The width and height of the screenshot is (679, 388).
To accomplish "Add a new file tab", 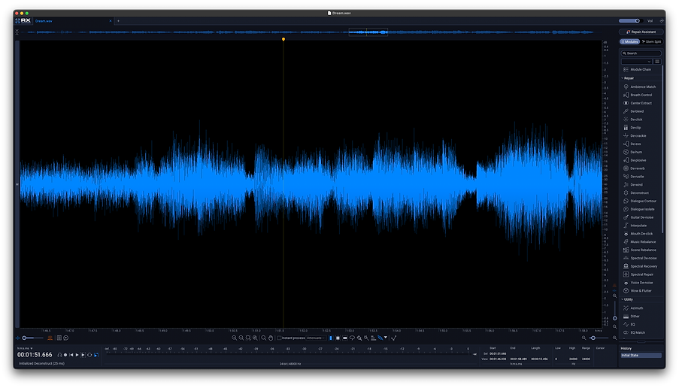I will 118,21.
